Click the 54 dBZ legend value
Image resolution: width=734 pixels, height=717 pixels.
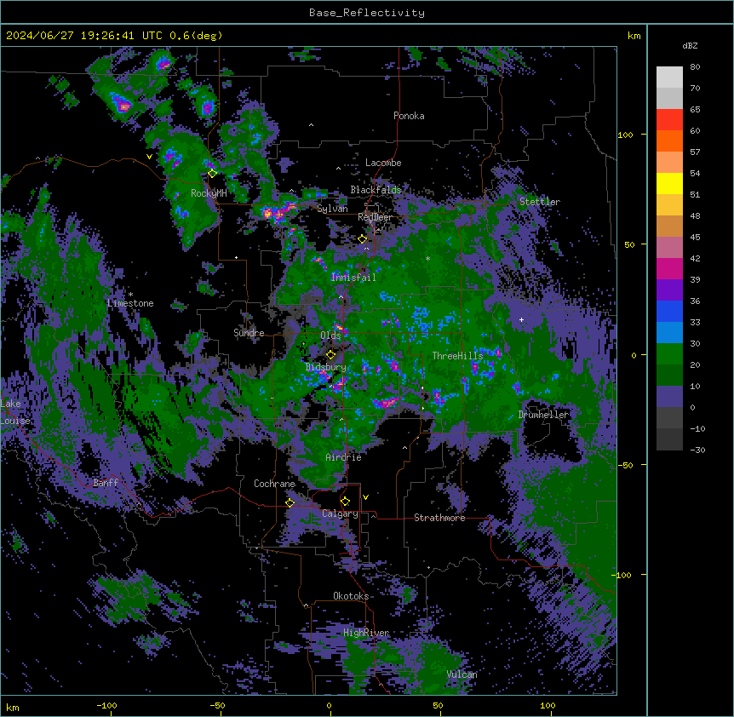[695, 173]
